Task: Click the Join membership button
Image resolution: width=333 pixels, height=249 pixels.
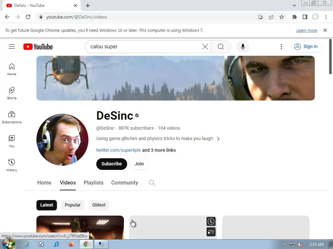Action: pos(139,164)
